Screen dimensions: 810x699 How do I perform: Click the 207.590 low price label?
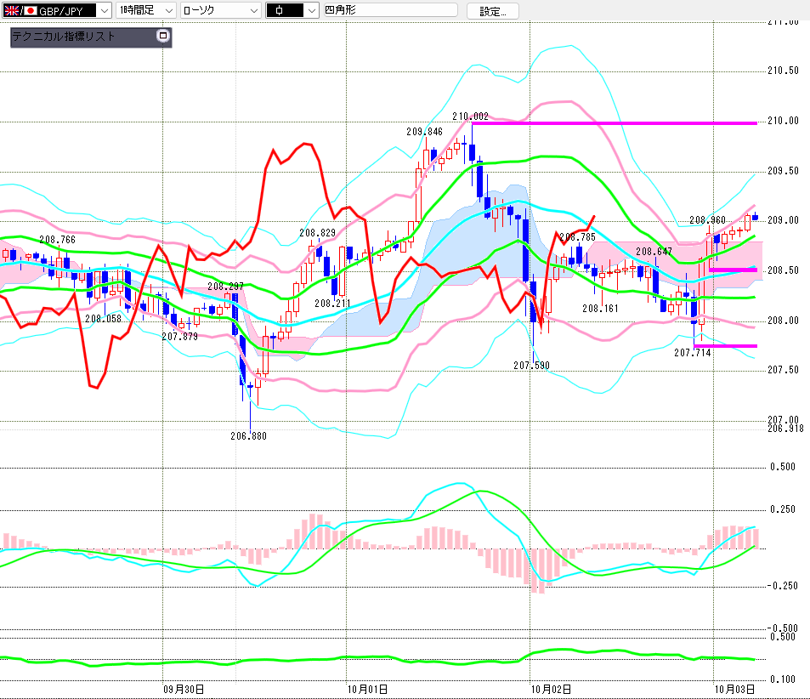coord(531,366)
